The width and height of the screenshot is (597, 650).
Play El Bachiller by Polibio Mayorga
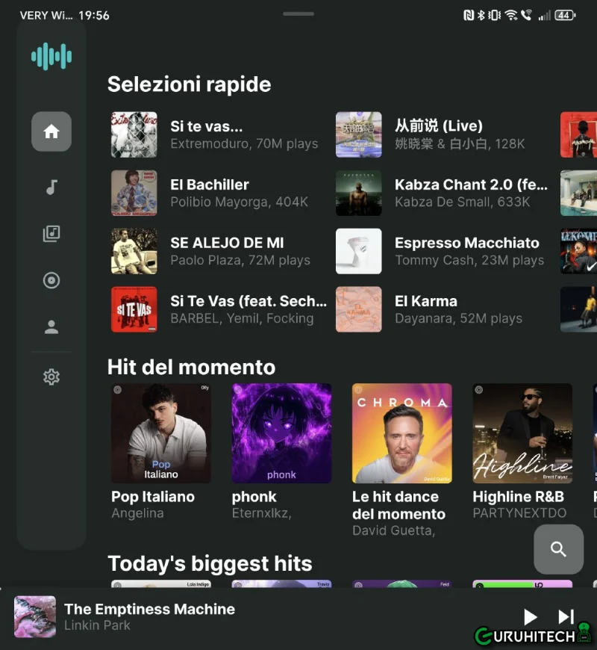click(x=216, y=193)
